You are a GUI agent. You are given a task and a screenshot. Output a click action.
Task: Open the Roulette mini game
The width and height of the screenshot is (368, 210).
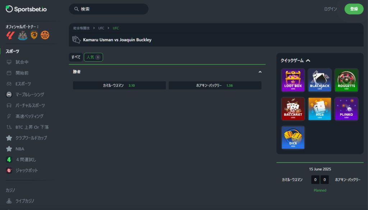[346, 80]
